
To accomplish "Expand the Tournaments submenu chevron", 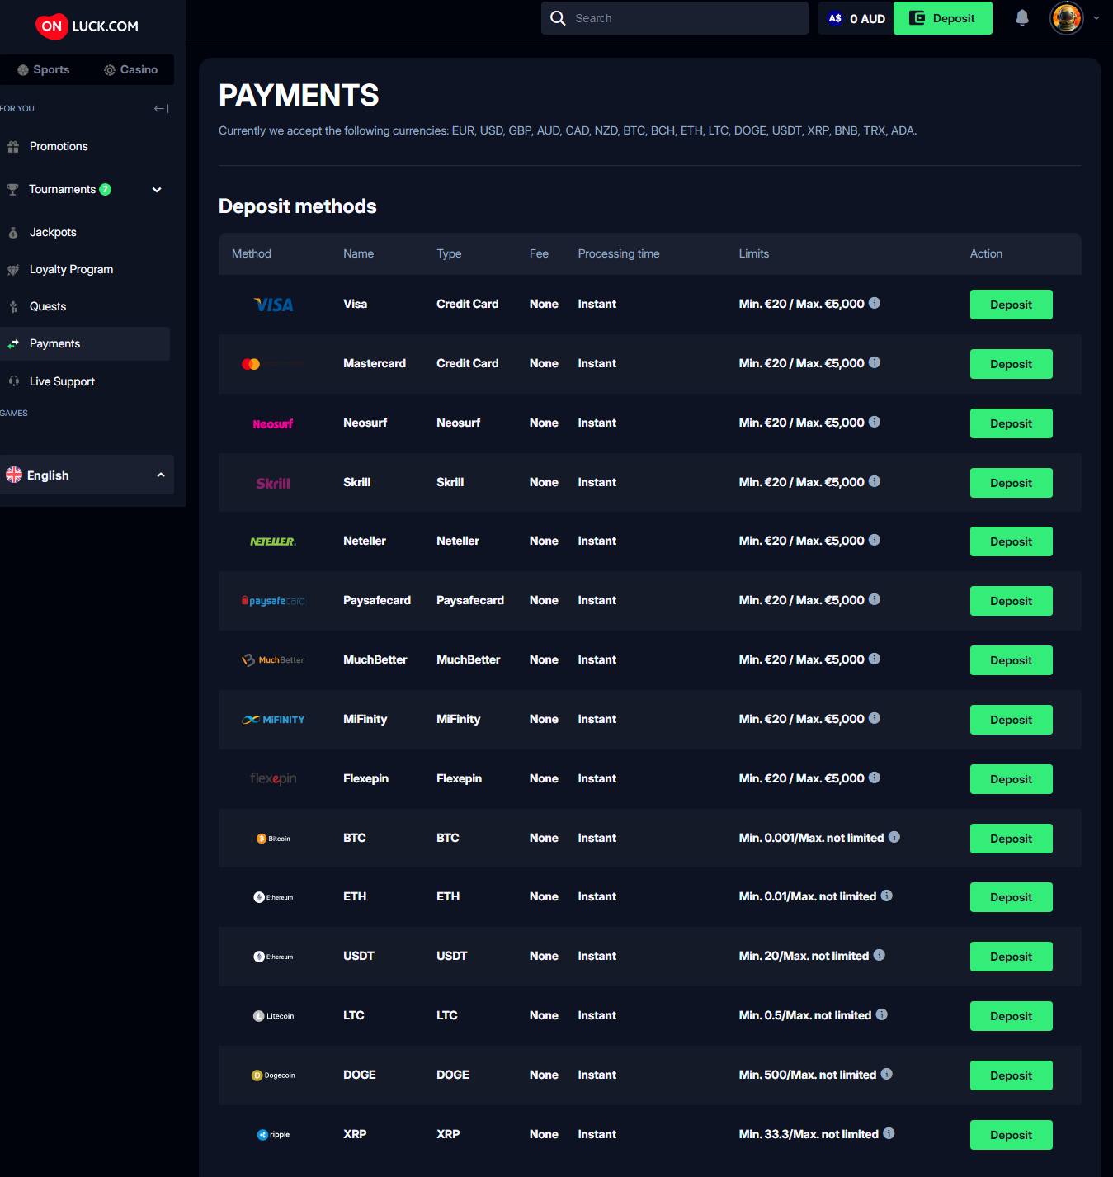I will click(x=157, y=190).
